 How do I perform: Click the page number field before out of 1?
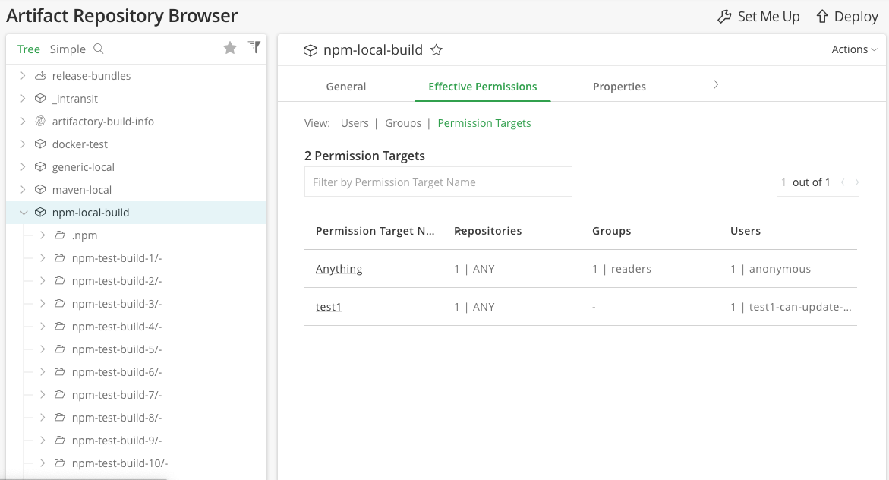783,182
